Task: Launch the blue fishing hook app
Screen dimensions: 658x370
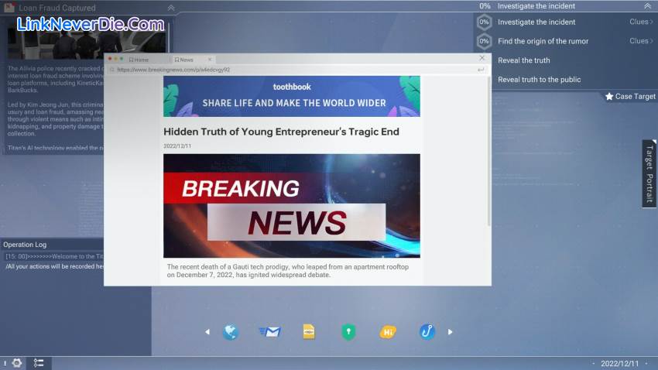Action: pos(427,332)
